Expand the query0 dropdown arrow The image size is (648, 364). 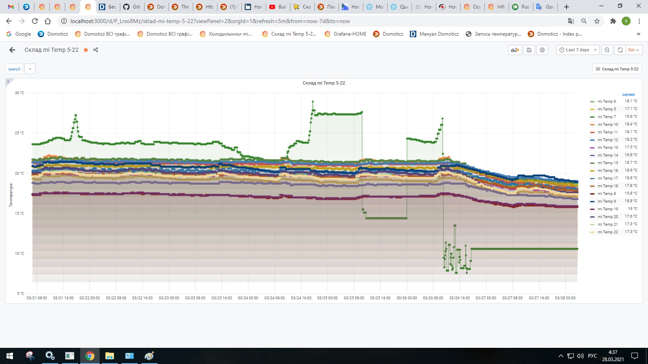[29, 69]
